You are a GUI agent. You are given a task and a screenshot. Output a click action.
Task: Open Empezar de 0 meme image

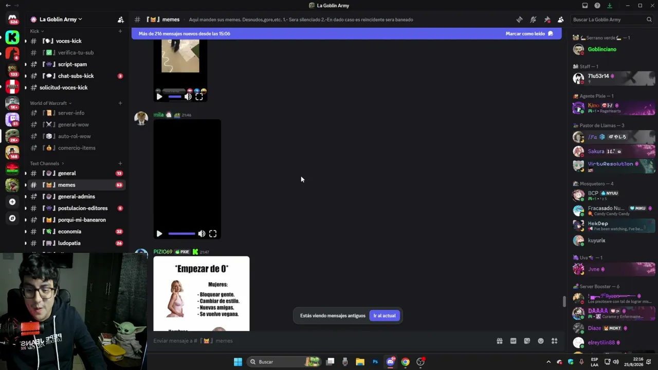click(202, 293)
